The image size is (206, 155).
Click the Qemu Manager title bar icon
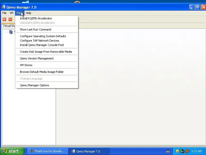pos(4,7)
